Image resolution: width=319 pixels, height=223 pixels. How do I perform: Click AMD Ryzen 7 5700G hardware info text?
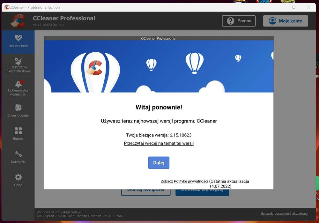pos(79,216)
